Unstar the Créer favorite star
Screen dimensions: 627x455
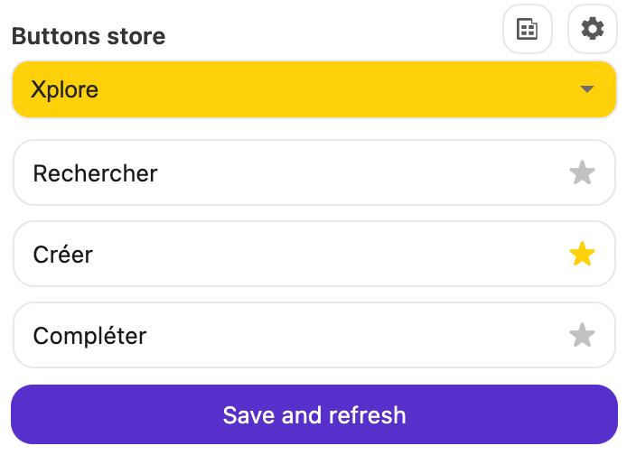click(x=583, y=255)
